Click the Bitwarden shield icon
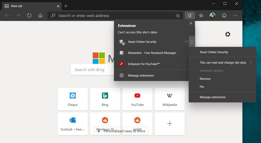261x143 pixels. click(x=122, y=53)
